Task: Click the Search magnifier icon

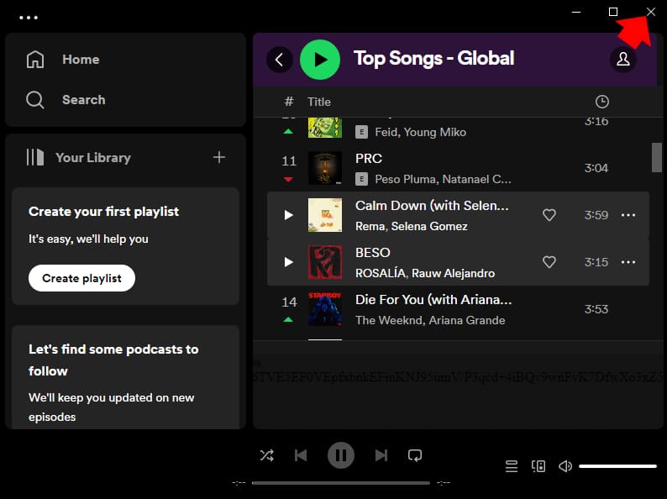Action: (x=35, y=100)
